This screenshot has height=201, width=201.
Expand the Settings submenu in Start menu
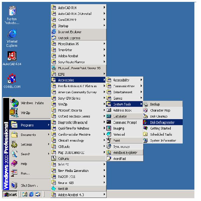[x=26, y=145]
